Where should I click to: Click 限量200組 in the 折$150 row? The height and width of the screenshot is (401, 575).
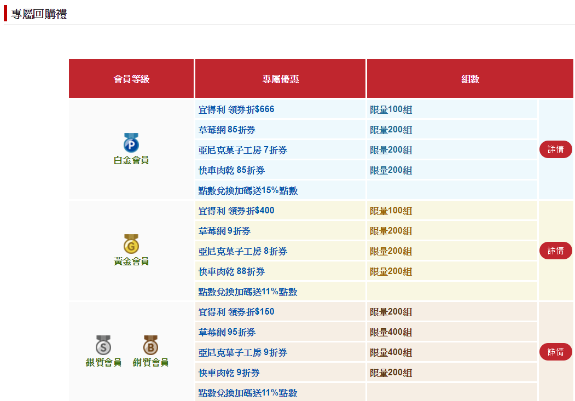391,312
